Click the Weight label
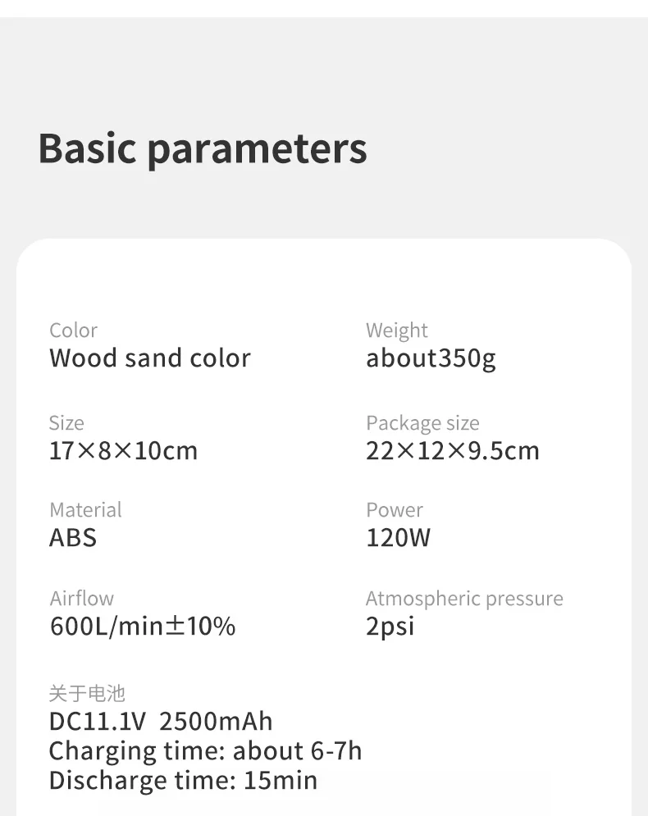 tap(397, 331)
